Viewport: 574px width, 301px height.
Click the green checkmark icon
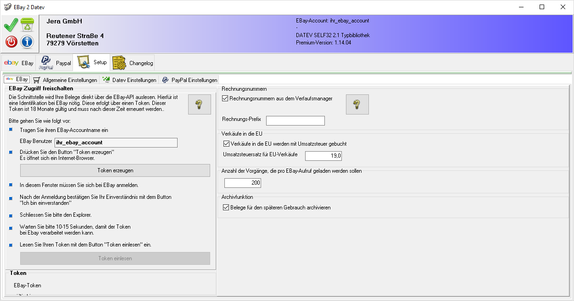[11, 25]
